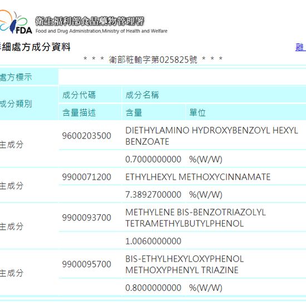
Task: Select ingredient code 9600203500
Action: click(87, 136)
